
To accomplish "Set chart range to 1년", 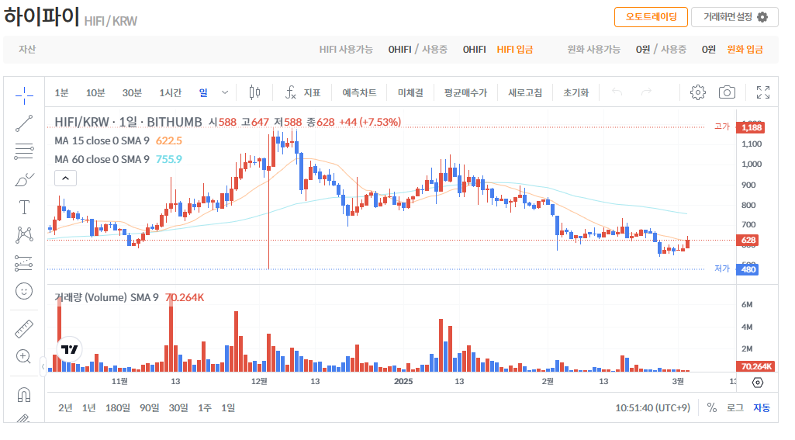I will pos(88,407).
